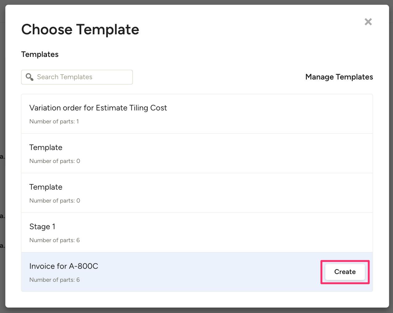This screenshot has height=313, width=393.
Task: Choose the first template named Template
Action: 46,148
